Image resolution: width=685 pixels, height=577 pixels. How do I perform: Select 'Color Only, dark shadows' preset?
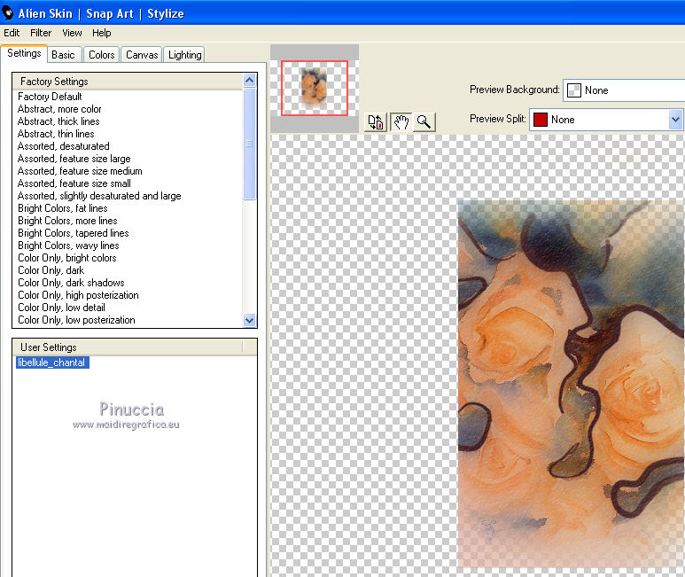click(71, 283)
